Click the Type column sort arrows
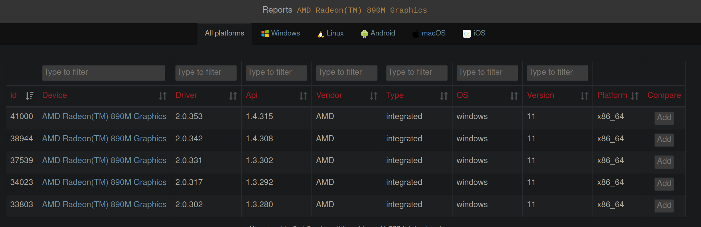Image resolution: width=701 pixels, height=227 pixels. tap(444, 96)
